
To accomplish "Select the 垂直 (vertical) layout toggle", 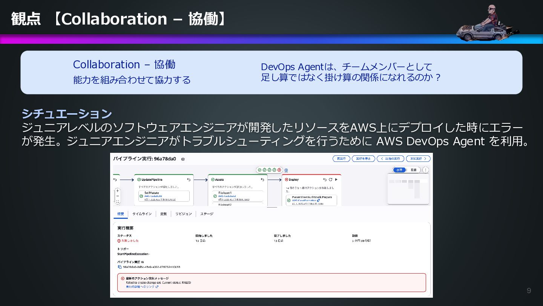I will (413, 170).
